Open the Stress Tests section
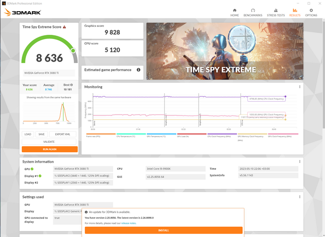This screenshot has height=237, width=325. click(x=275, y=12)
